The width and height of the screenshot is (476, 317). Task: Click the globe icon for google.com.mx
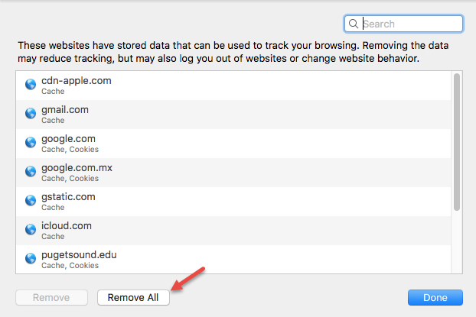tap(31, 172)
